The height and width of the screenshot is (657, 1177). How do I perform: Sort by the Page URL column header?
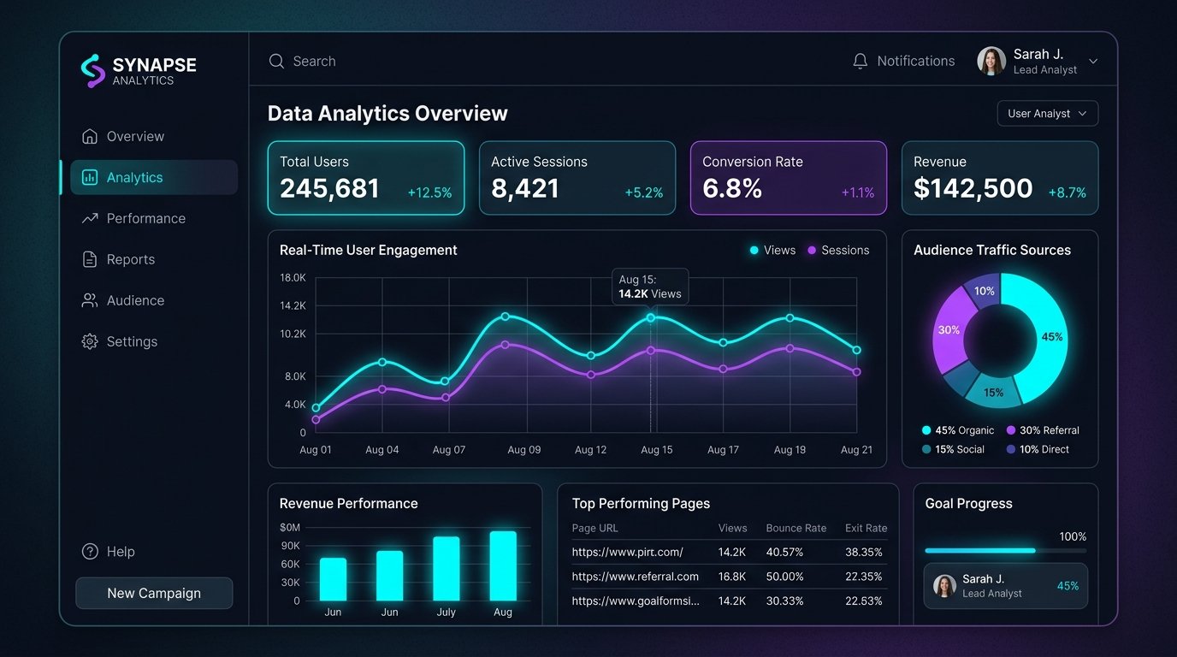tap(594, 528)
